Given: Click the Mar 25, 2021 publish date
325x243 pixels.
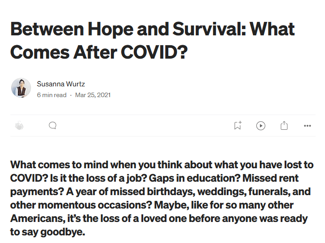Looking at the screenshot, I should (93, 95).
